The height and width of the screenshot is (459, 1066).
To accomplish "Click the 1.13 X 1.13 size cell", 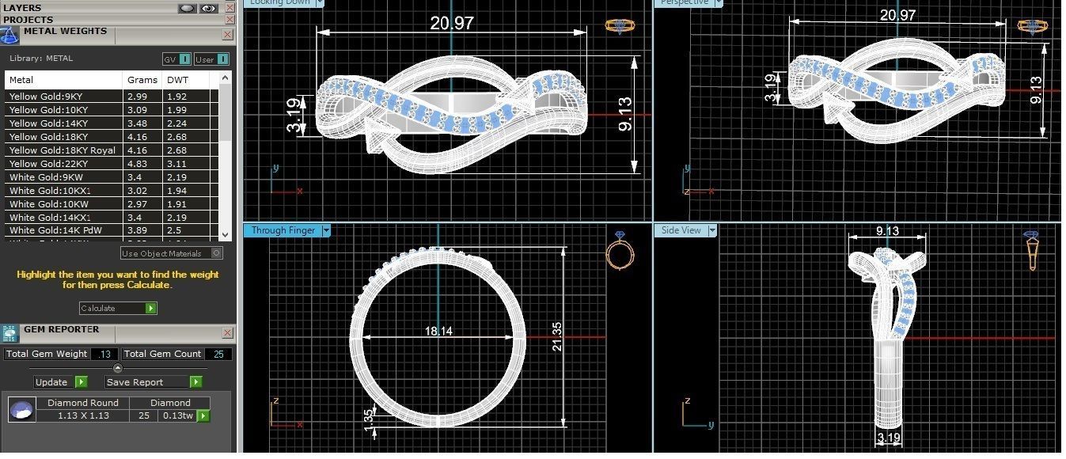I will tap(83, 415).
